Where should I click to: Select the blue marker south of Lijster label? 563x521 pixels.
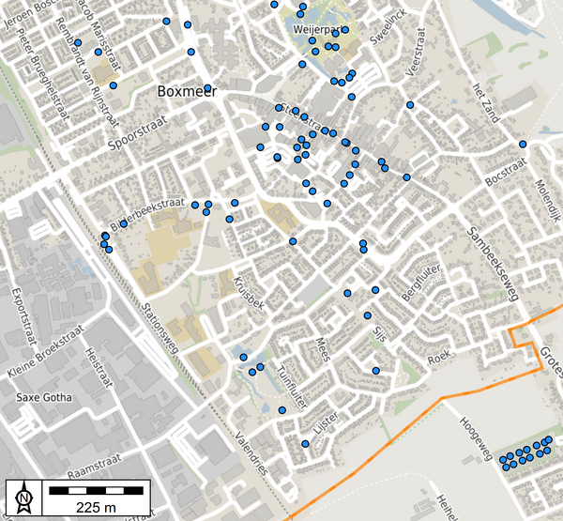pos(305,444)
